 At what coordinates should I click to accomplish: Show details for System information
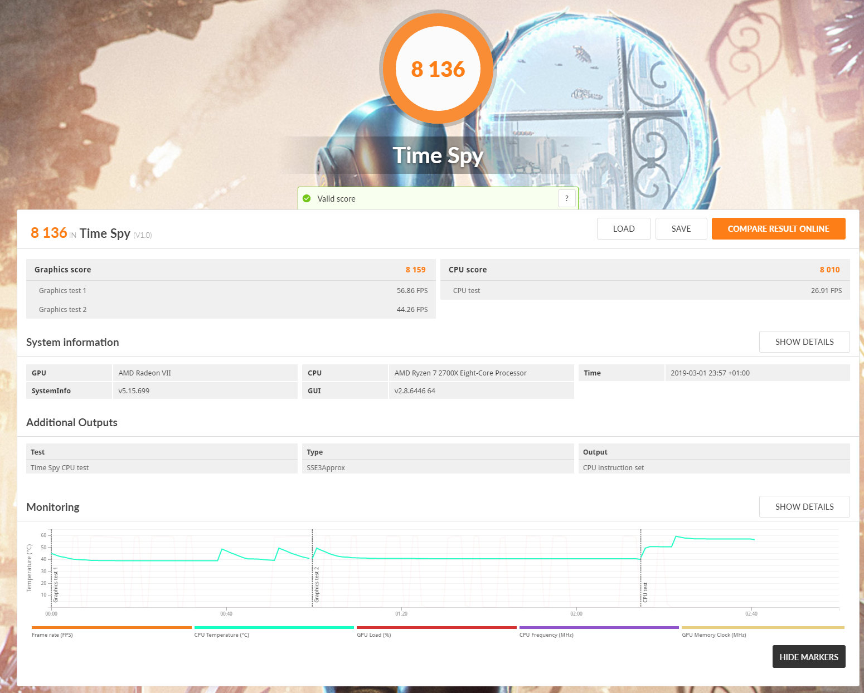click(804, 342)
